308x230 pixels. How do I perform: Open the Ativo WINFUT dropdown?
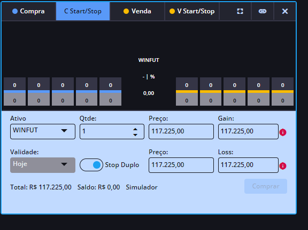tap(43, 131)
